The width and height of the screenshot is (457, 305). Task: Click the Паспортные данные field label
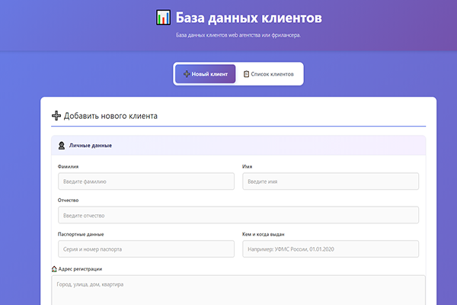(x=81, y=234)
